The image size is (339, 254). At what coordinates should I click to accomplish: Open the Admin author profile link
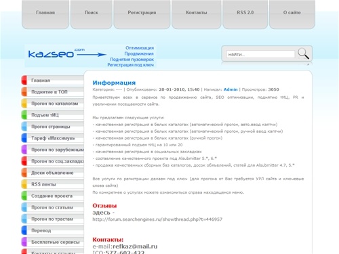tap(231, 89)
